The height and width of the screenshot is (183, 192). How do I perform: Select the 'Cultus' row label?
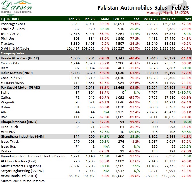pos(6,97)
